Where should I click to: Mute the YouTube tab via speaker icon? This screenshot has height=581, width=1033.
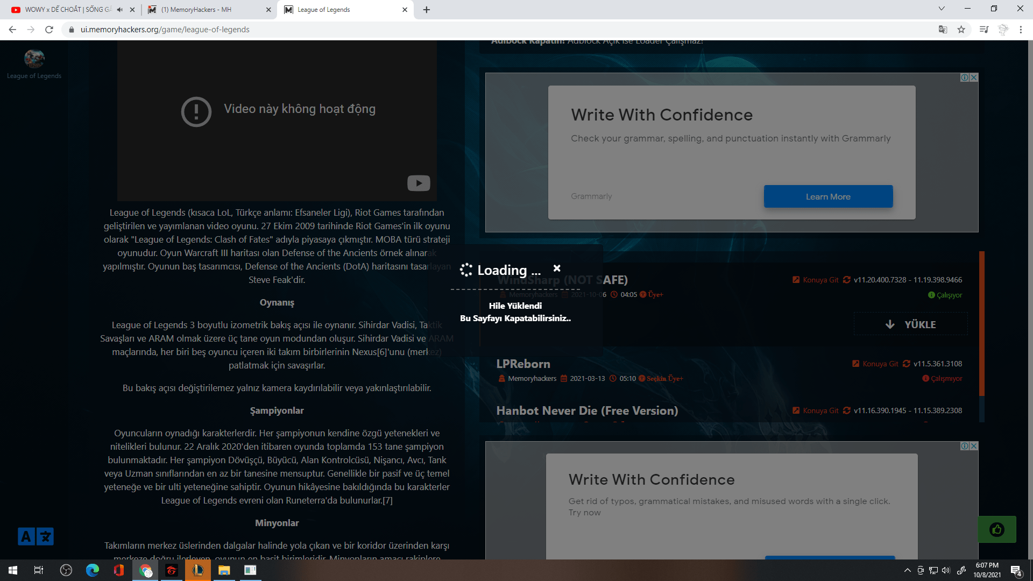click(120, 9)
